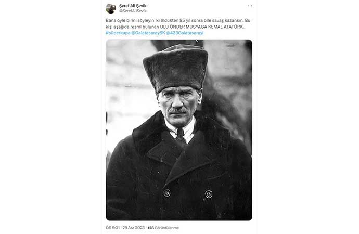This screenshot has width=359, height=234.
Task: Open the @SerefAliSevik handle link
Action: click(133, 11)
